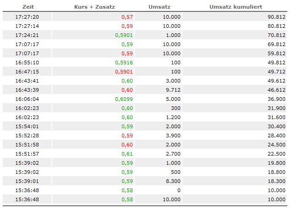This screenshot has width=291, height=209.
Task: Click the Umsatz kumuliert column header
Action: [x=236, y=7]
